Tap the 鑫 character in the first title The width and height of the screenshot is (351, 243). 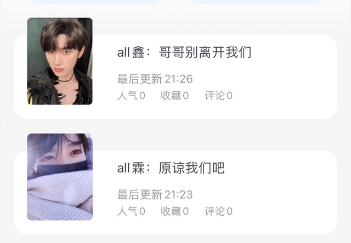click(x=138, y=52)
